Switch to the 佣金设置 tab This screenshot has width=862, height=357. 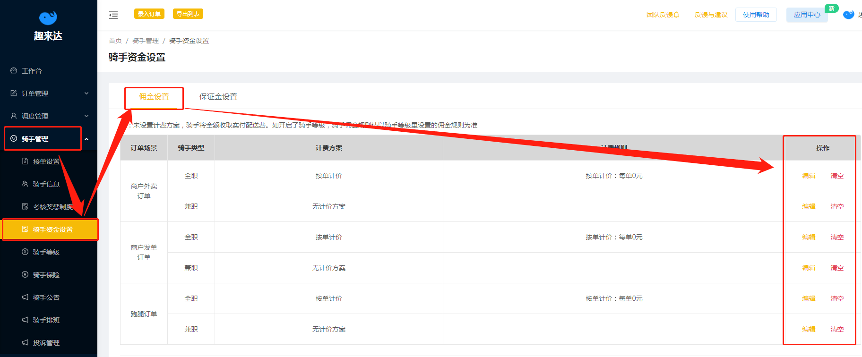(154, 97)
